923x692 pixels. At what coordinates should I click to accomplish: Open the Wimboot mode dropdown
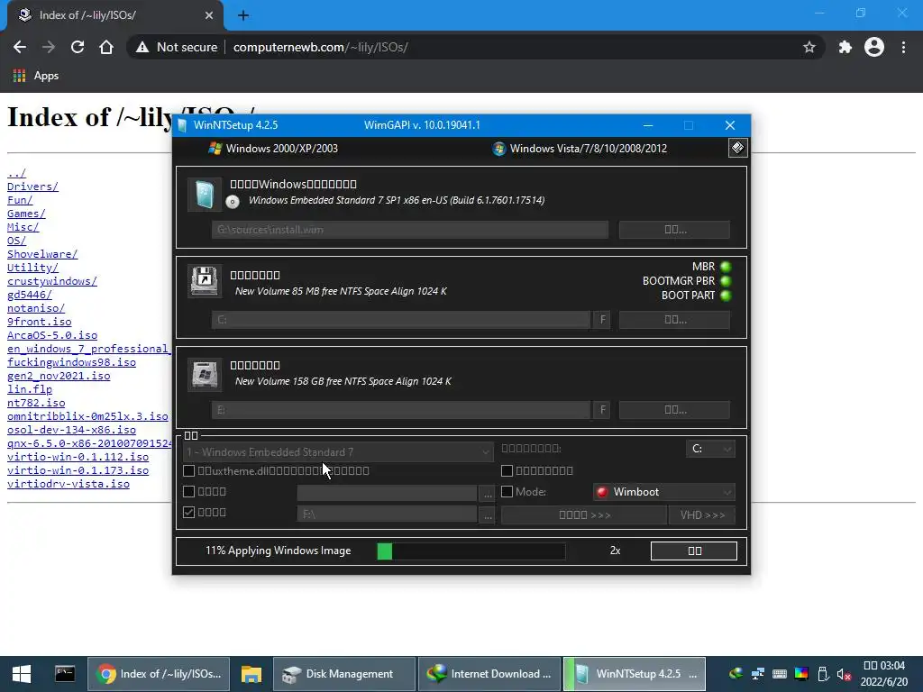664,492
